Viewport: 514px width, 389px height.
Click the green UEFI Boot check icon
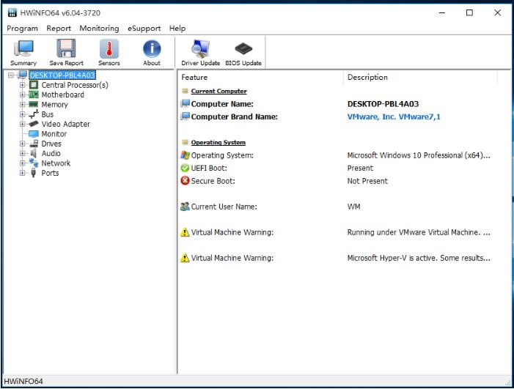[x=185, y=168]
